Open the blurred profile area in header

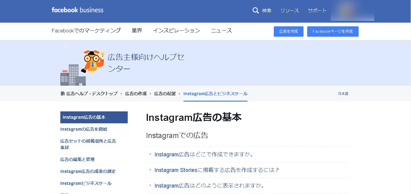coord(352,11)
